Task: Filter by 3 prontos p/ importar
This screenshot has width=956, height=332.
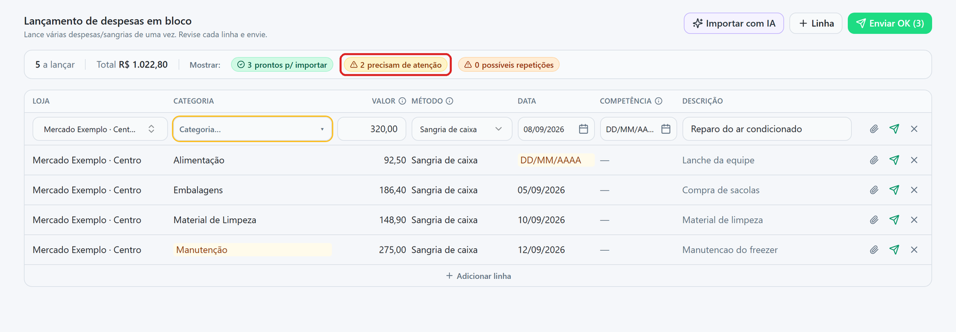Action: (x=282, y=64)
